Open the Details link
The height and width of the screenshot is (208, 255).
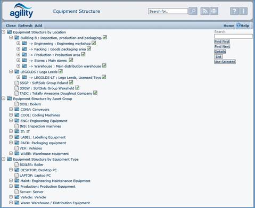coord(220,52)
